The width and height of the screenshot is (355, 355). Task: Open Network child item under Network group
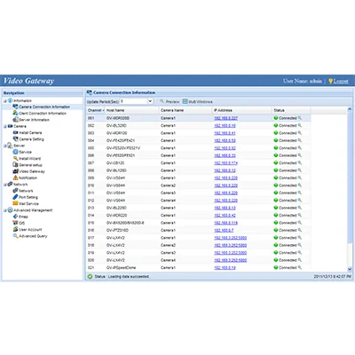[x=26, y=191]
